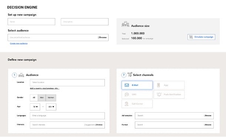This screenshot has width=226, height=137.
Task: Click the Select audience heading
Action: [18, 30]
